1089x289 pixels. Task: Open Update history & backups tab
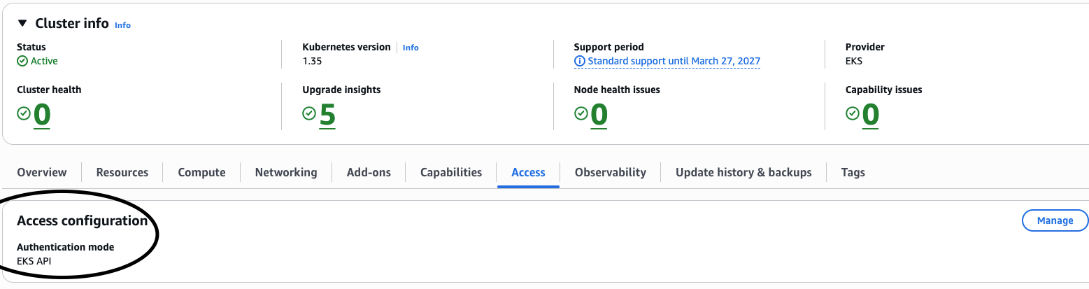[x=743, y=172]
